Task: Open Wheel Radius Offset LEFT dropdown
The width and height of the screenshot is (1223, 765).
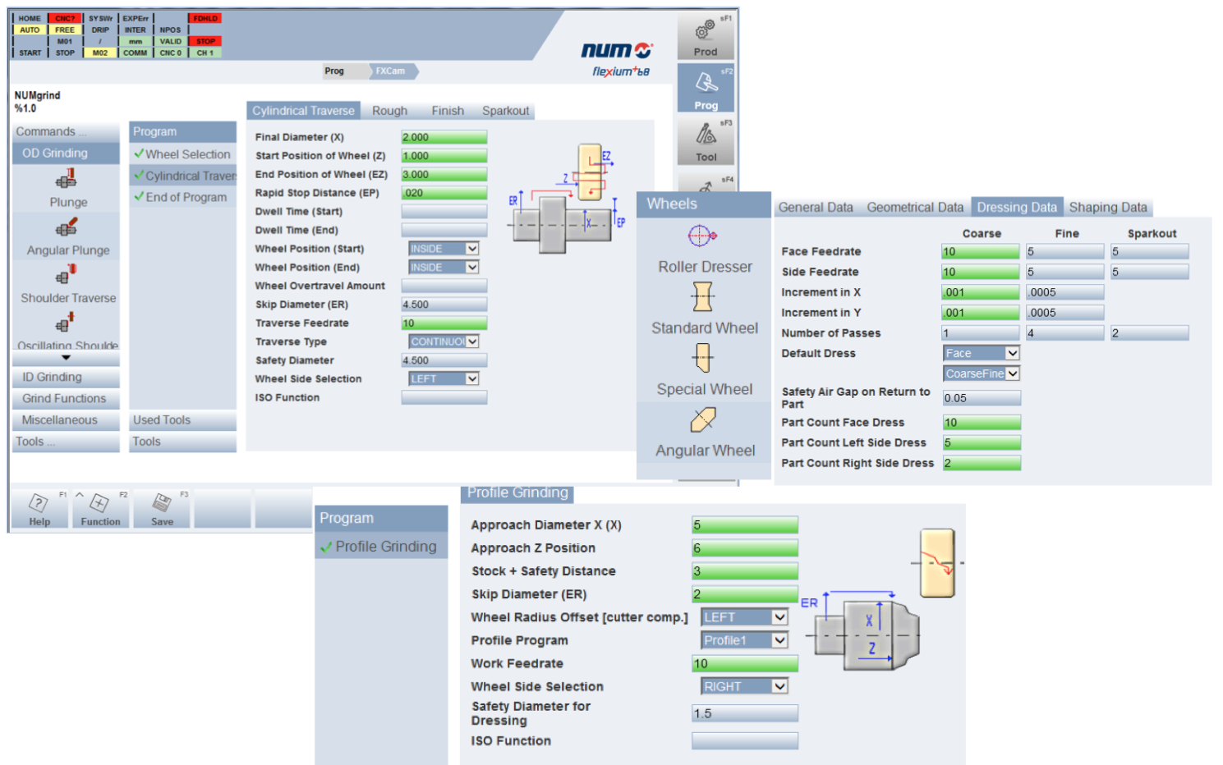Action: click(x=745, y=617)
